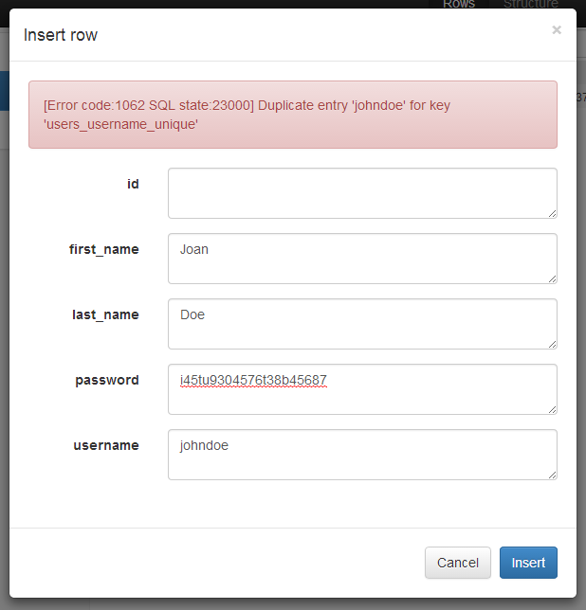Click the last_name label

click(x=106, y=314)
